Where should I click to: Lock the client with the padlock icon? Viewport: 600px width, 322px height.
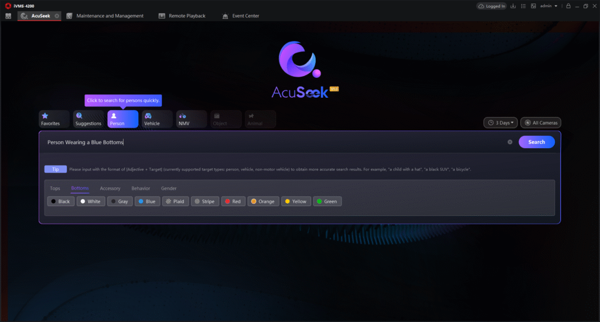[568, 6]
